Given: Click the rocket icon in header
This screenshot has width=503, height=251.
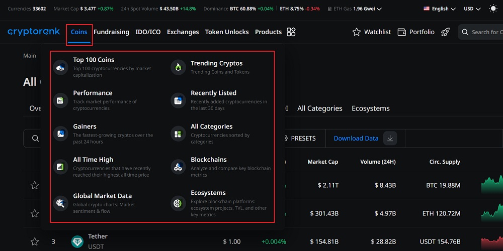Looking at the screenshot, I should [445, 32].
